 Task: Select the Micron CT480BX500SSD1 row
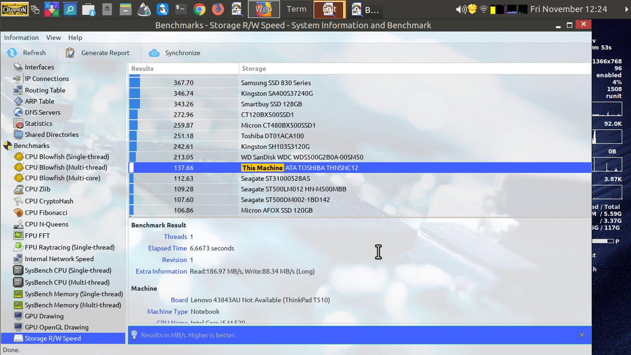[x=360, y=125]
